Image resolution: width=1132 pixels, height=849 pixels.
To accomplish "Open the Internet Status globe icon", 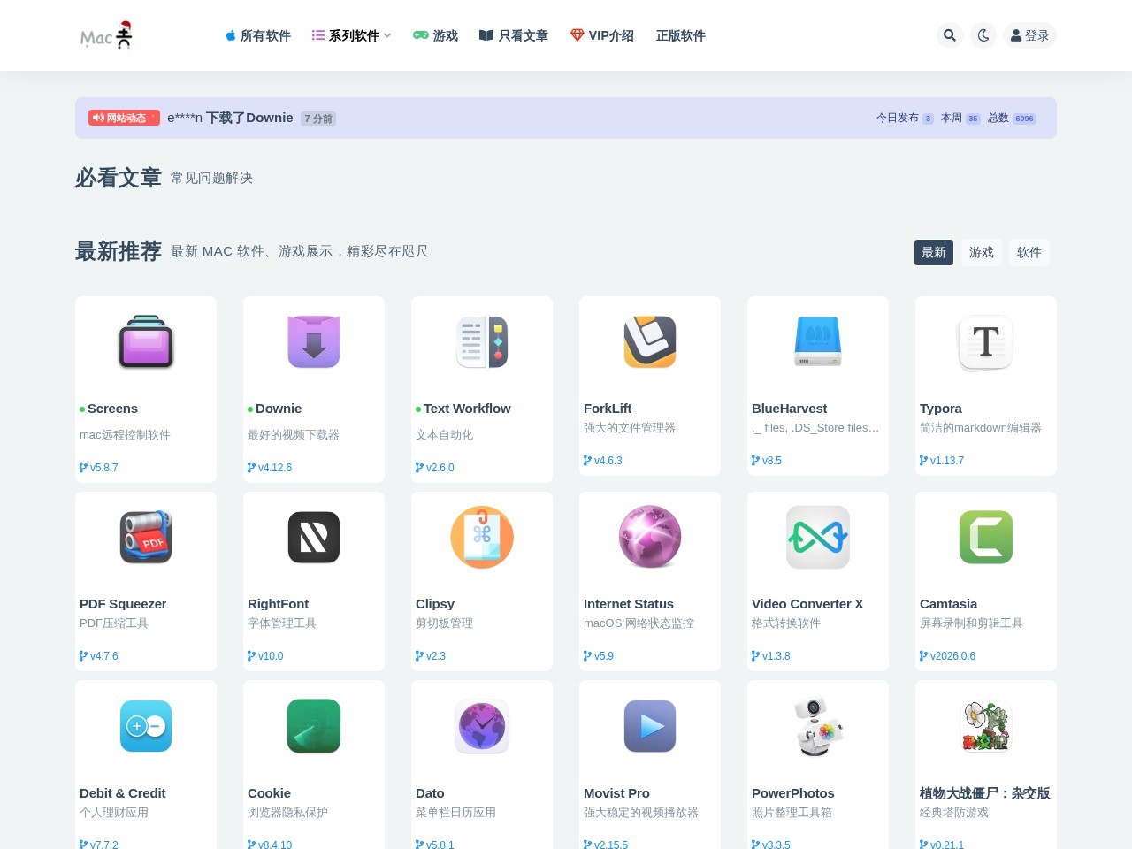I will point(650,537).
